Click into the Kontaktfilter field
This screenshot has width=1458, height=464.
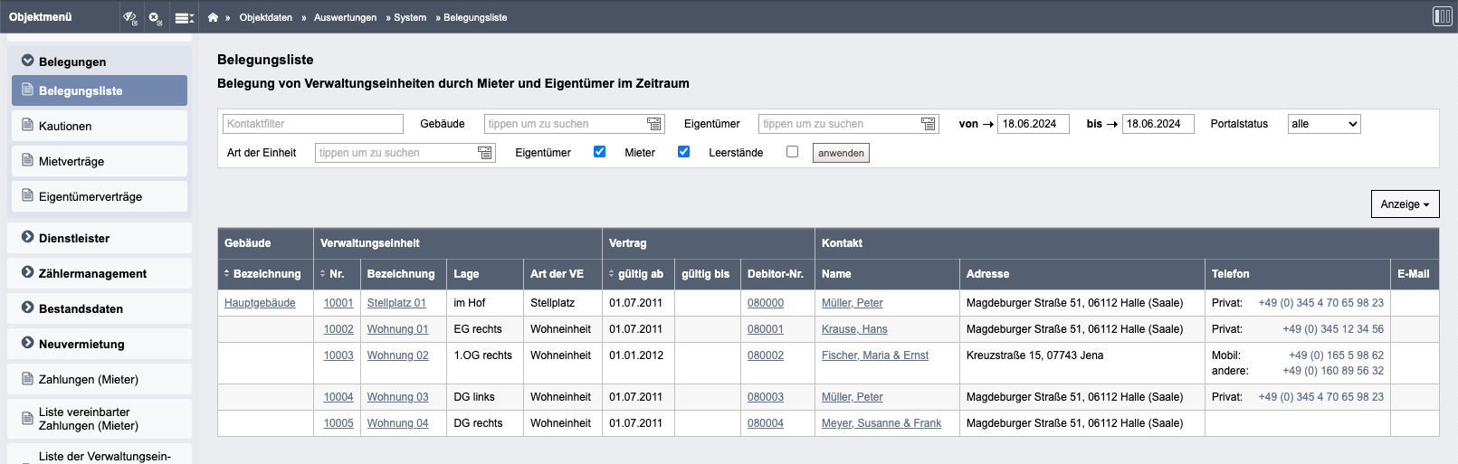point(313,124)
